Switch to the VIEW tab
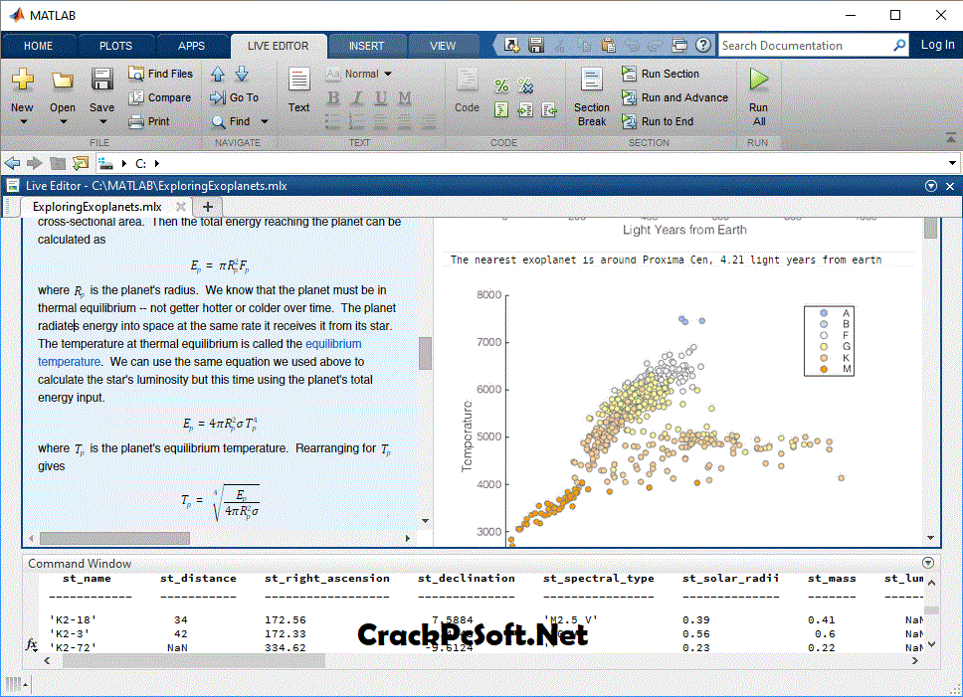This screenshot has height=697, width=963. coord(442,46)
